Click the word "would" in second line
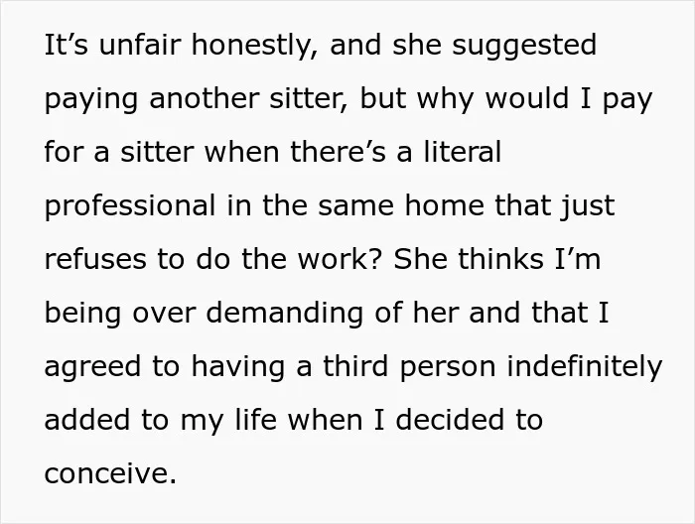695x524 pixels. click(527, 98)
